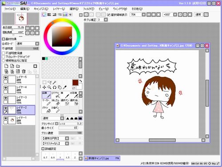The image size is (222, 167).
Task: Create a new linework layer
Action: coord(12,66)
